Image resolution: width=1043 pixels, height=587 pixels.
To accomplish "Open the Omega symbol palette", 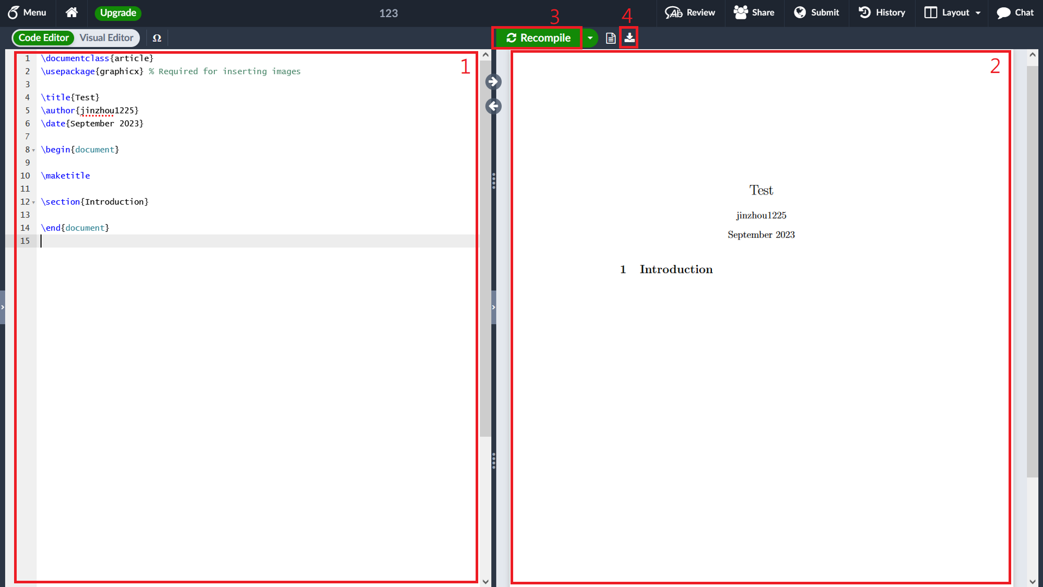I will pos(157,38).
